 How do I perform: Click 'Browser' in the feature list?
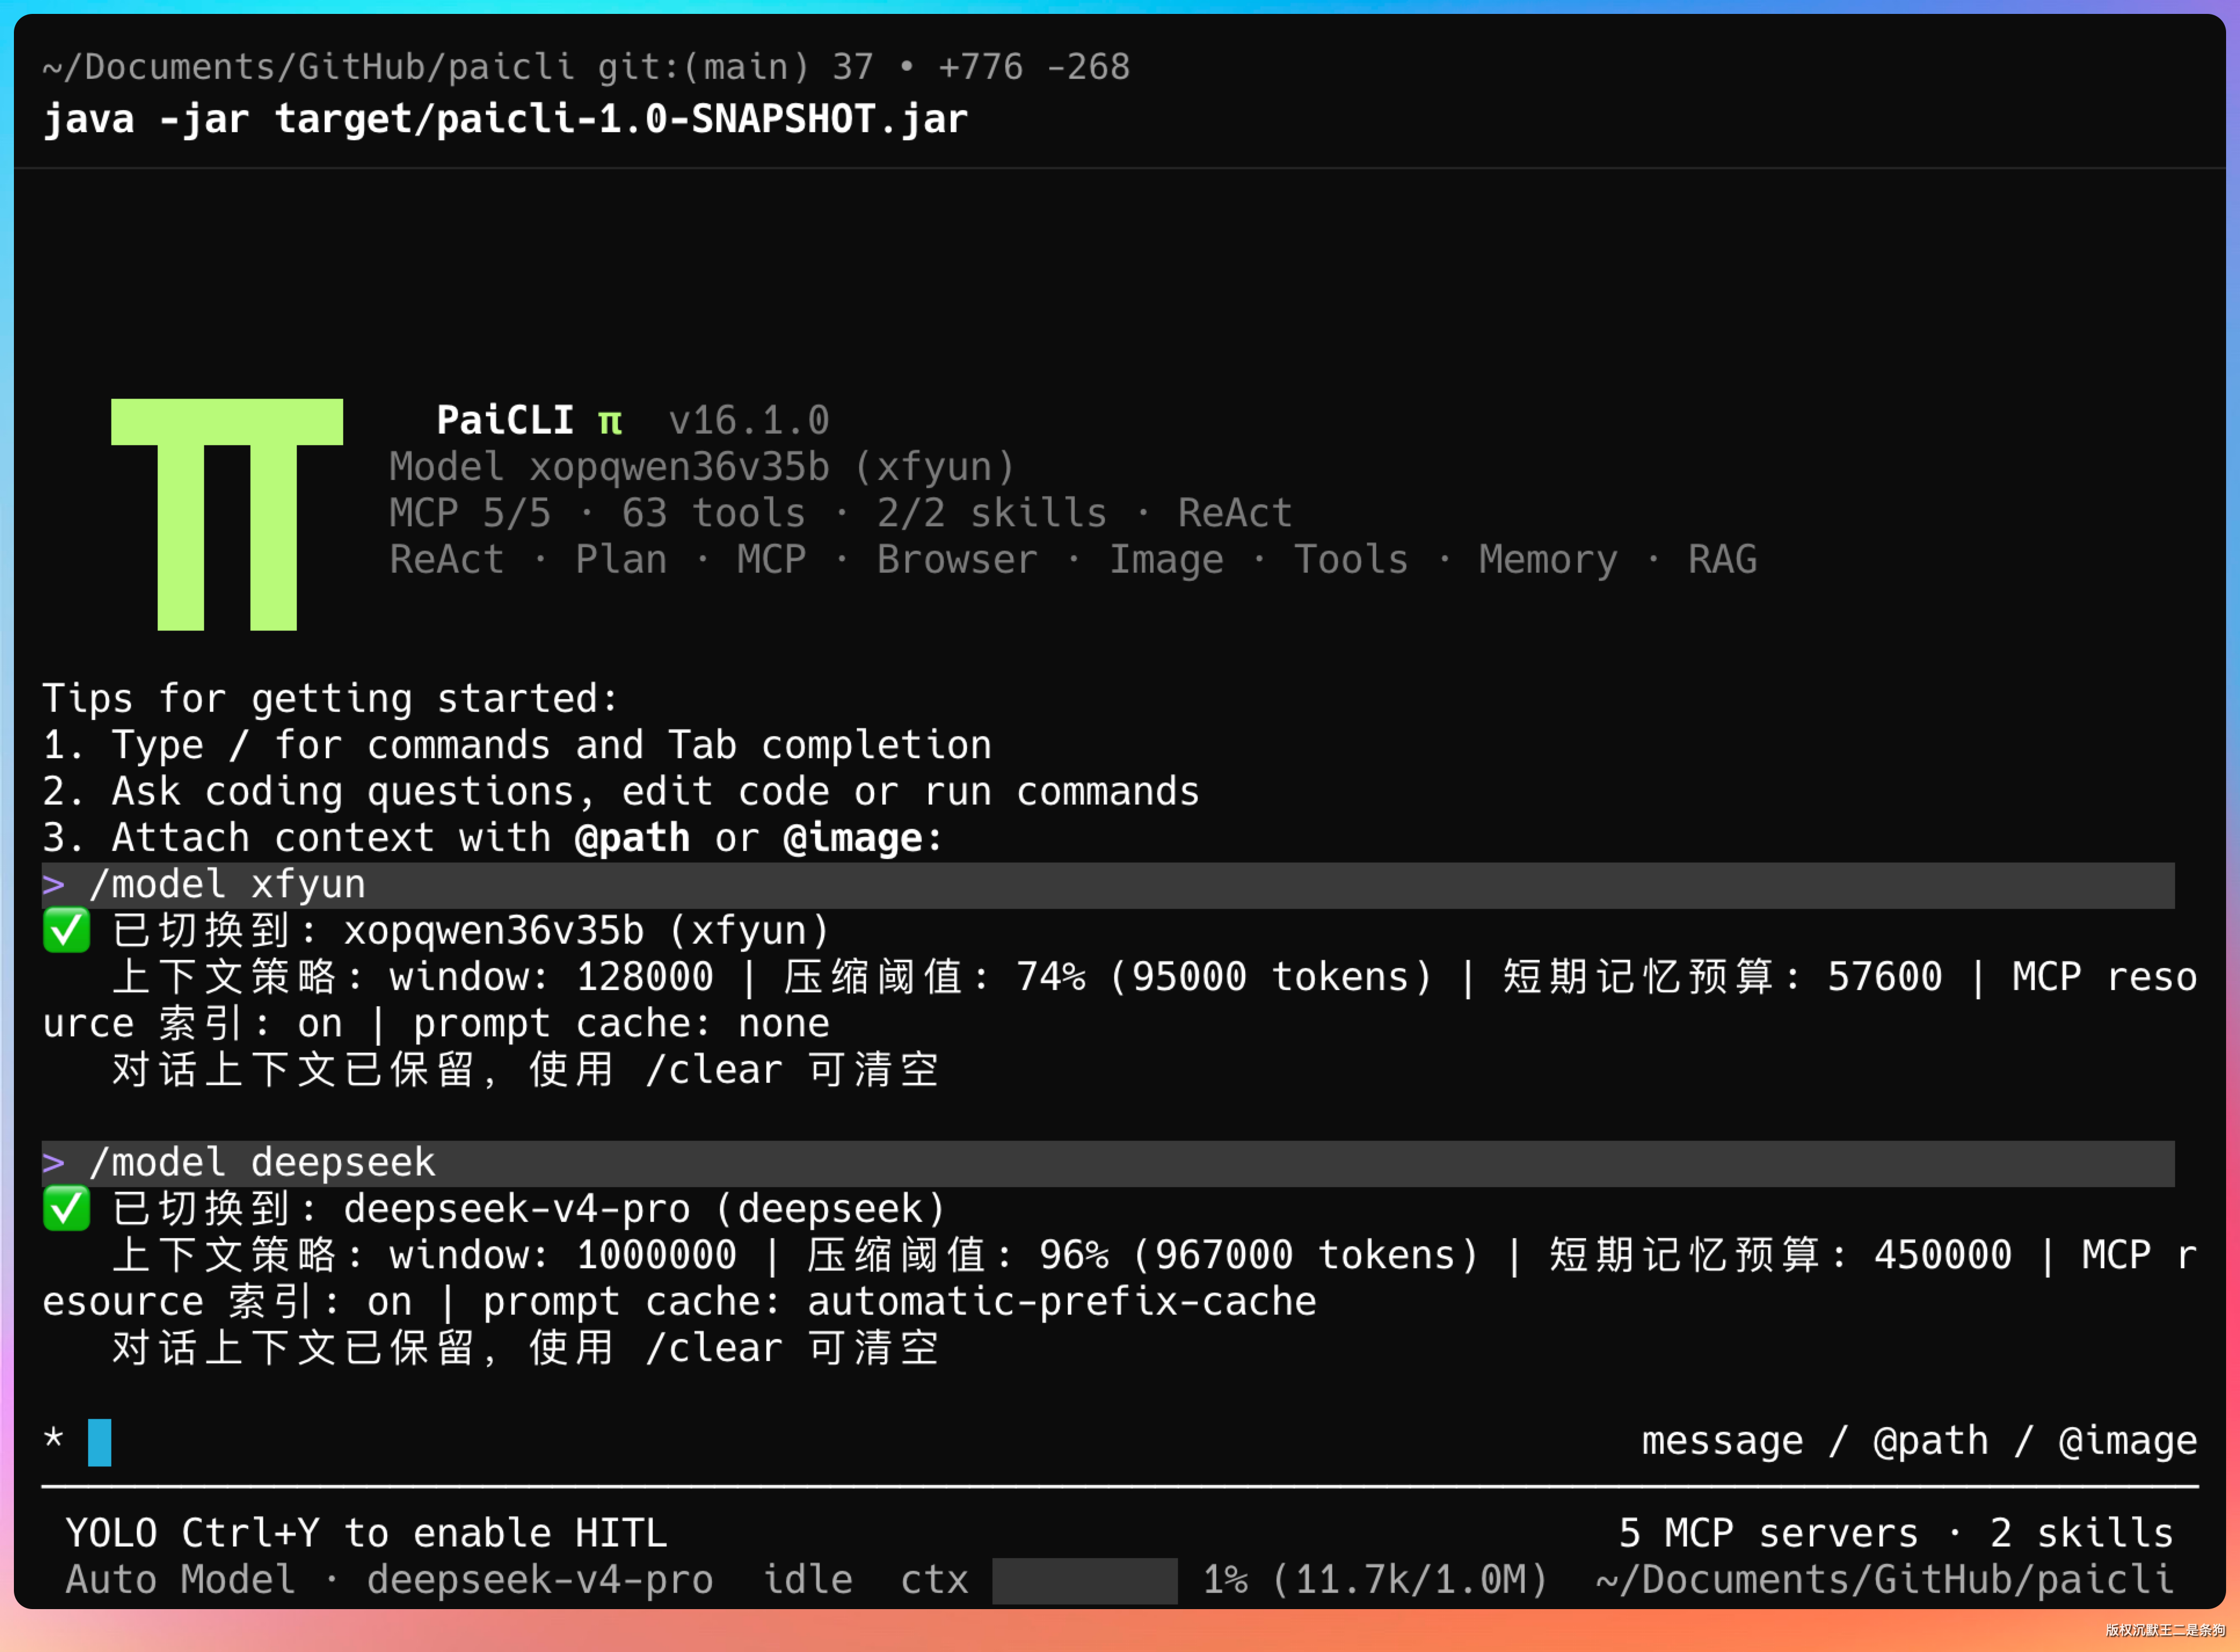(x=957, y=560)
